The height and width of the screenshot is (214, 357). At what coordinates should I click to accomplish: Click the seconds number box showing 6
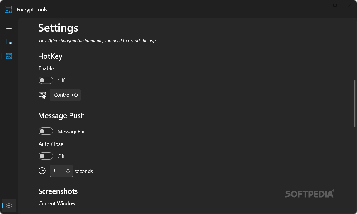61,171
